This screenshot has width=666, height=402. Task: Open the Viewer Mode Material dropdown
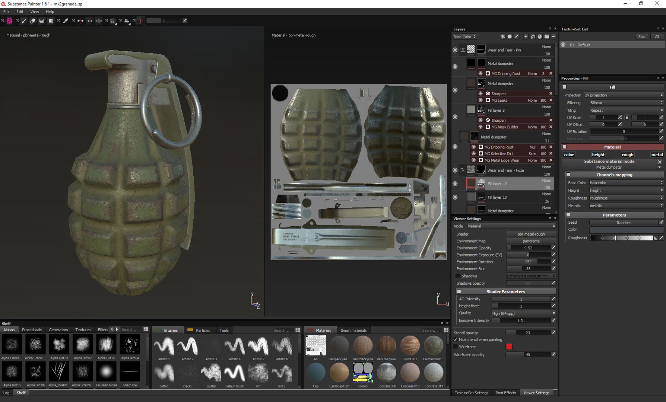point(511,226)
